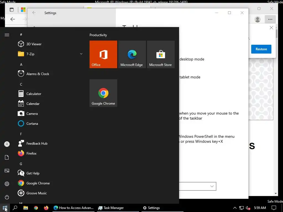Screen dimensions: 283x212
Task: Click the Microsoft Store tile
Action: point(161,54)
